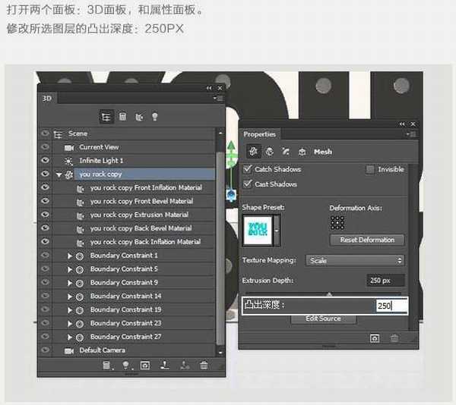
Task: Filter 3D panel by whole scene
Action: [106, 117]
